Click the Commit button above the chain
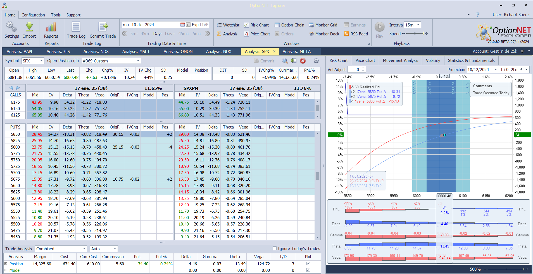 pos(264,61)
